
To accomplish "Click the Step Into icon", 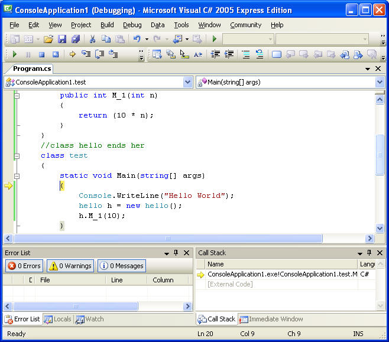I will pyautogui.click(x=86, y=54).
